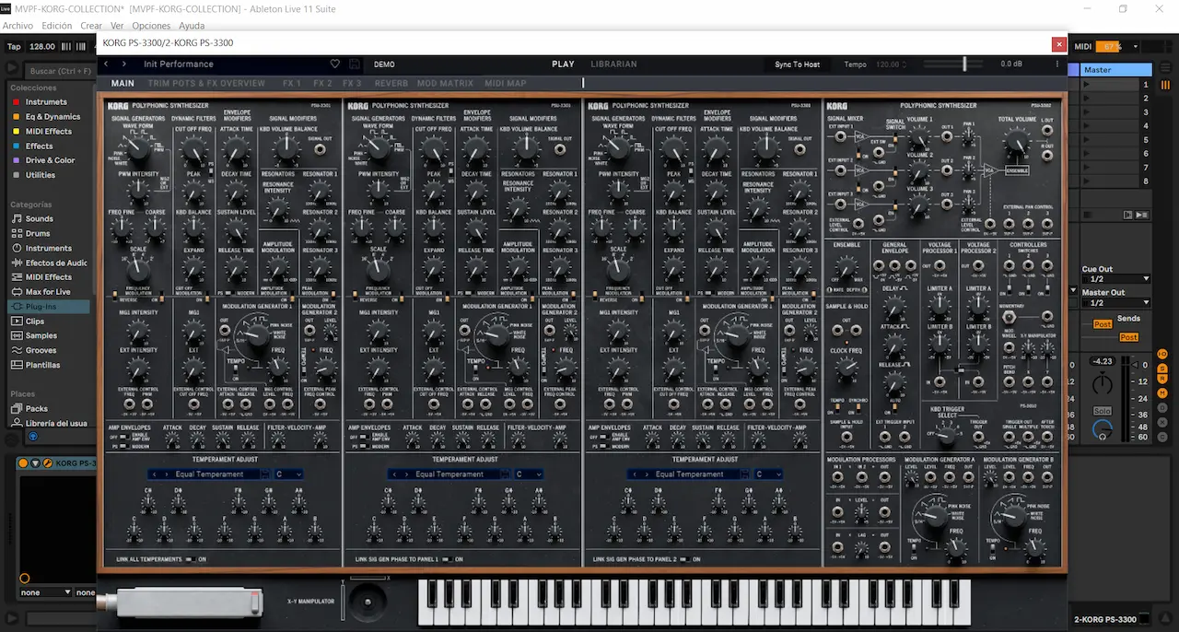The image size is (1179, 632).
Task: Show the Mixer section M button
Action: (1162, 393)
